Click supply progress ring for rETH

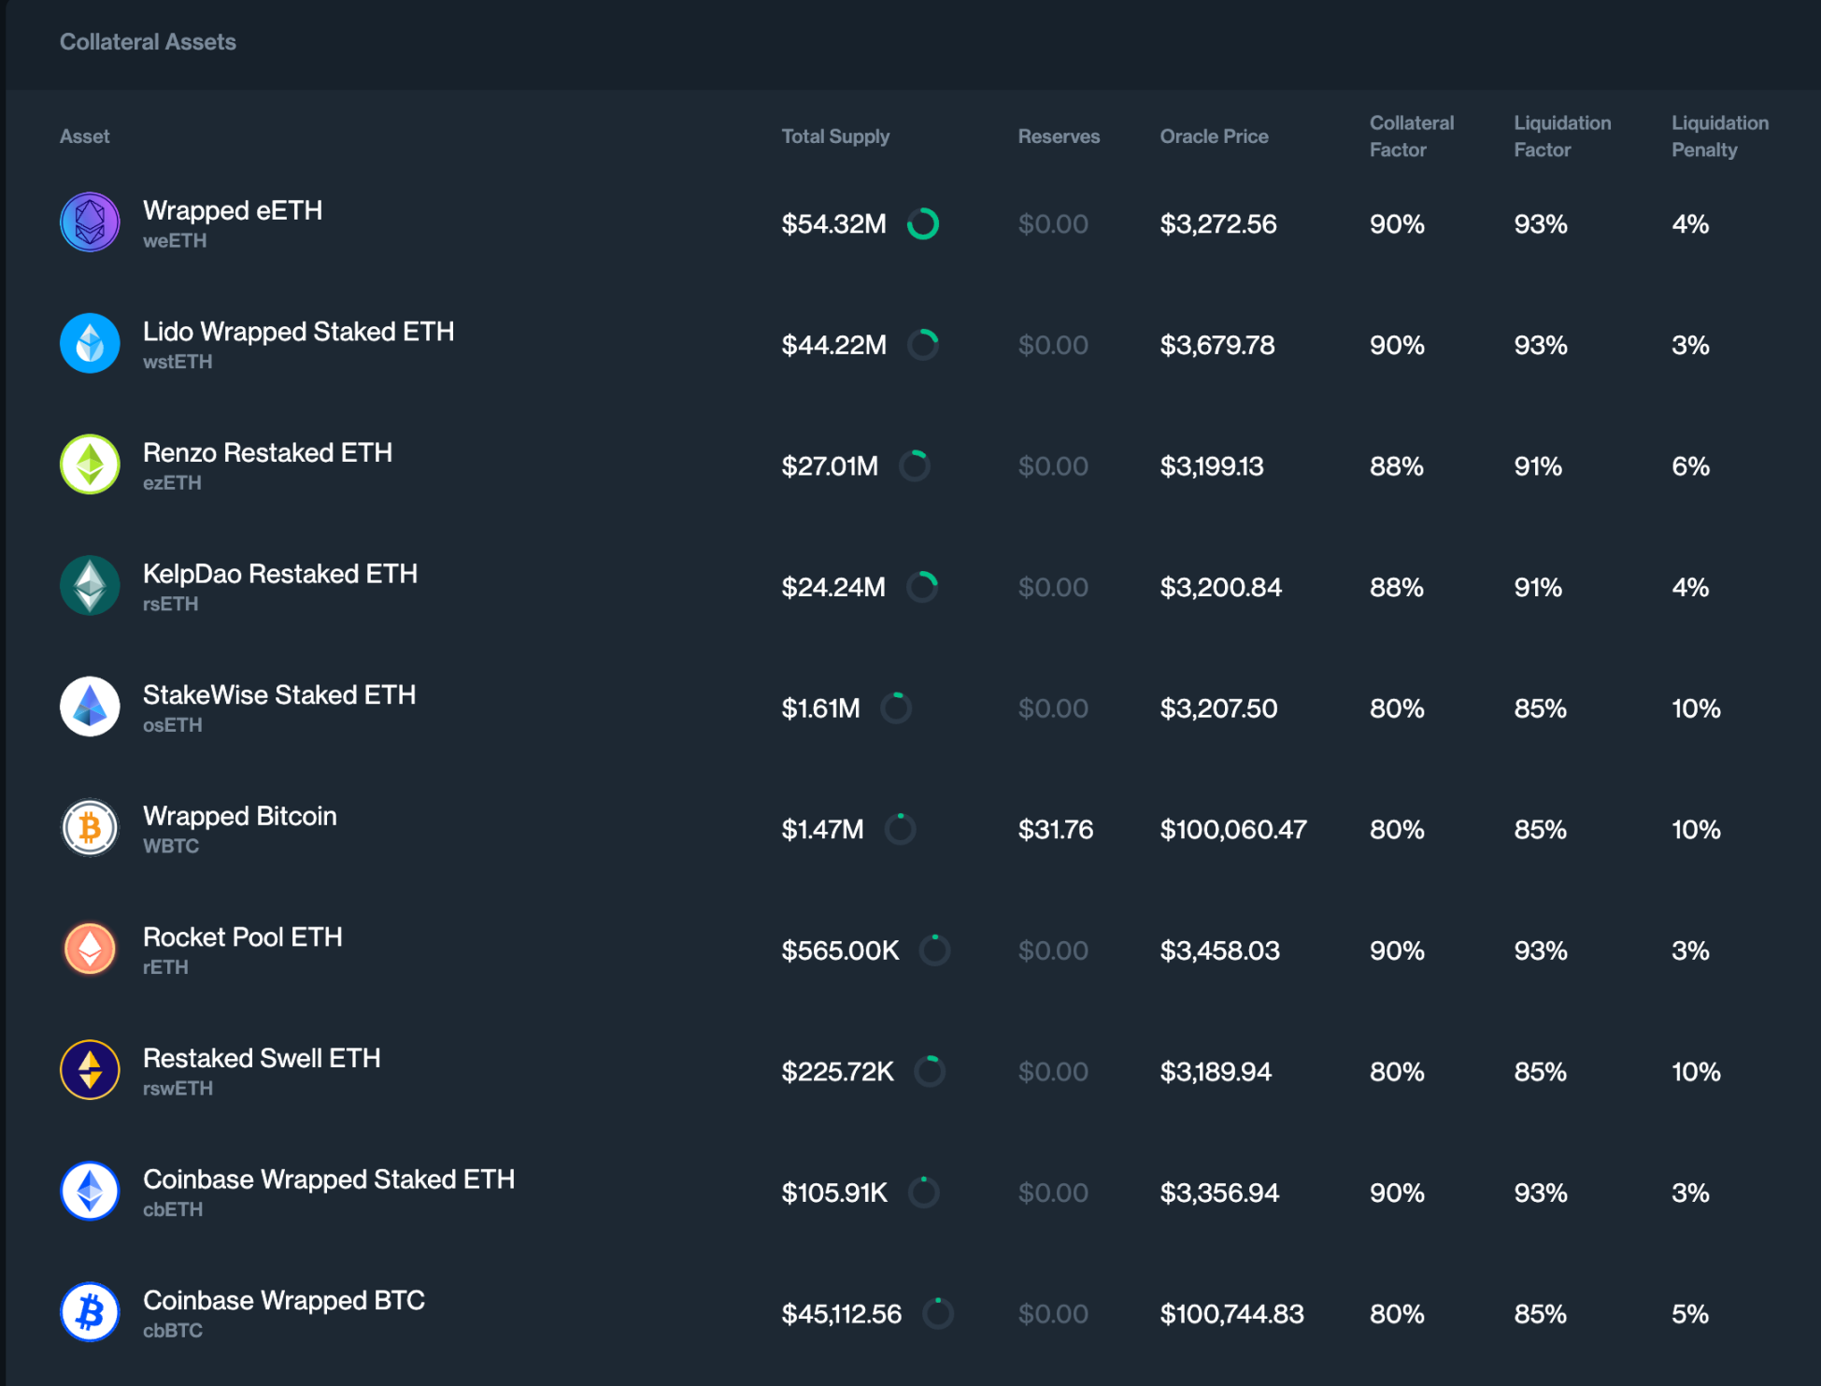tap(935, 950)
